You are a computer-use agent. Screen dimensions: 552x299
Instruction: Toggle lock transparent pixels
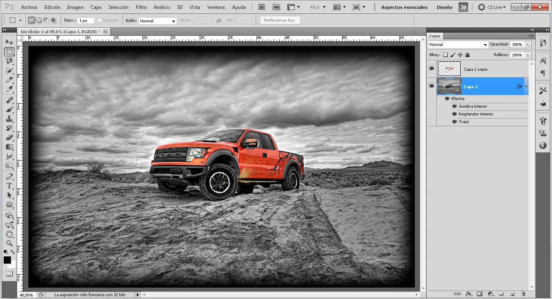coord(445,55)
